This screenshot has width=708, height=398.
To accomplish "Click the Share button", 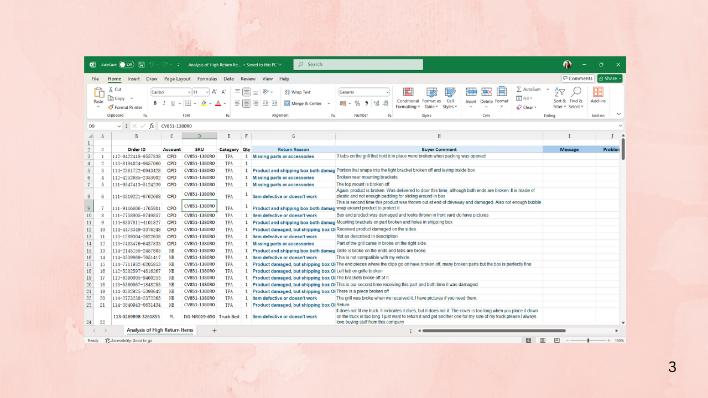I will pos(610,78).
